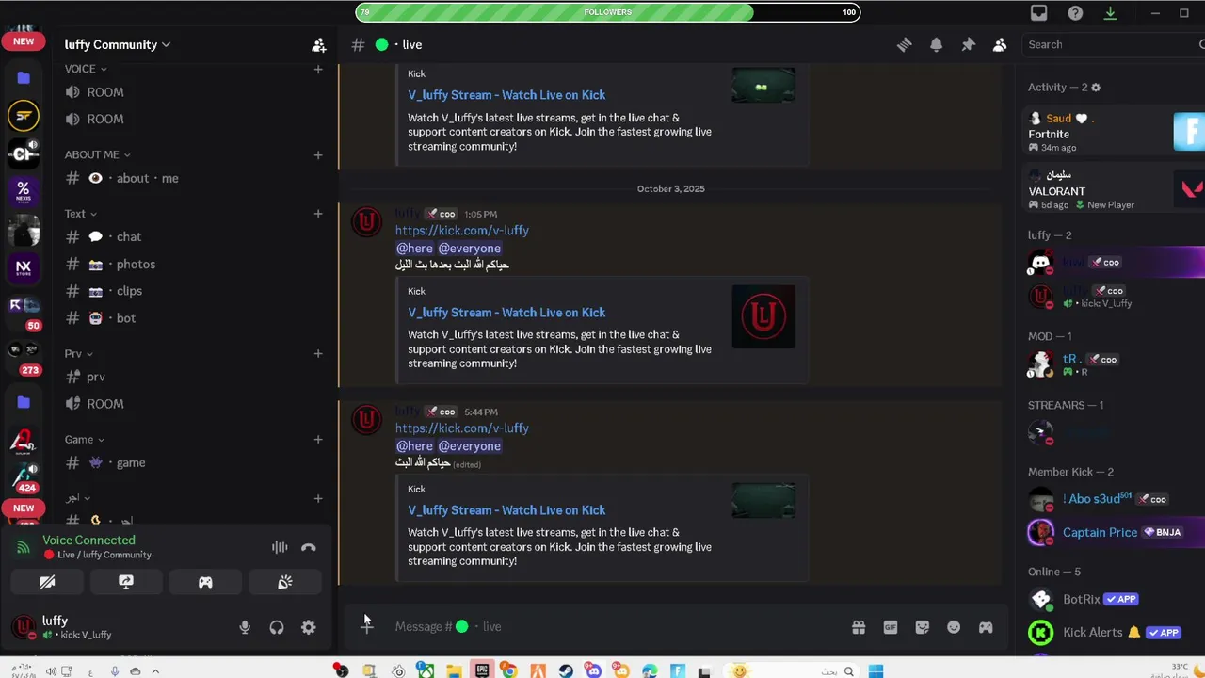Click the plus attachment button in message bar
Screen dimensions: 1205x678
[x=367, y=626]
